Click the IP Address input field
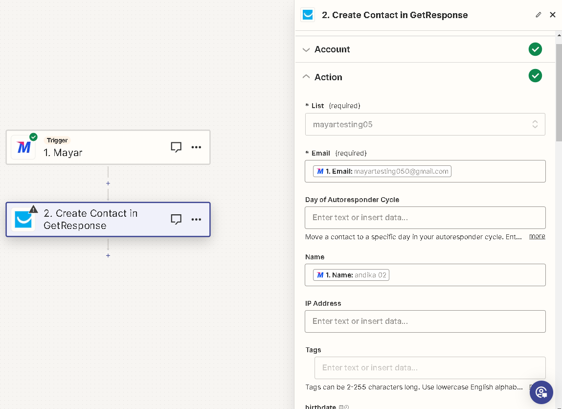 coord(425,321)
